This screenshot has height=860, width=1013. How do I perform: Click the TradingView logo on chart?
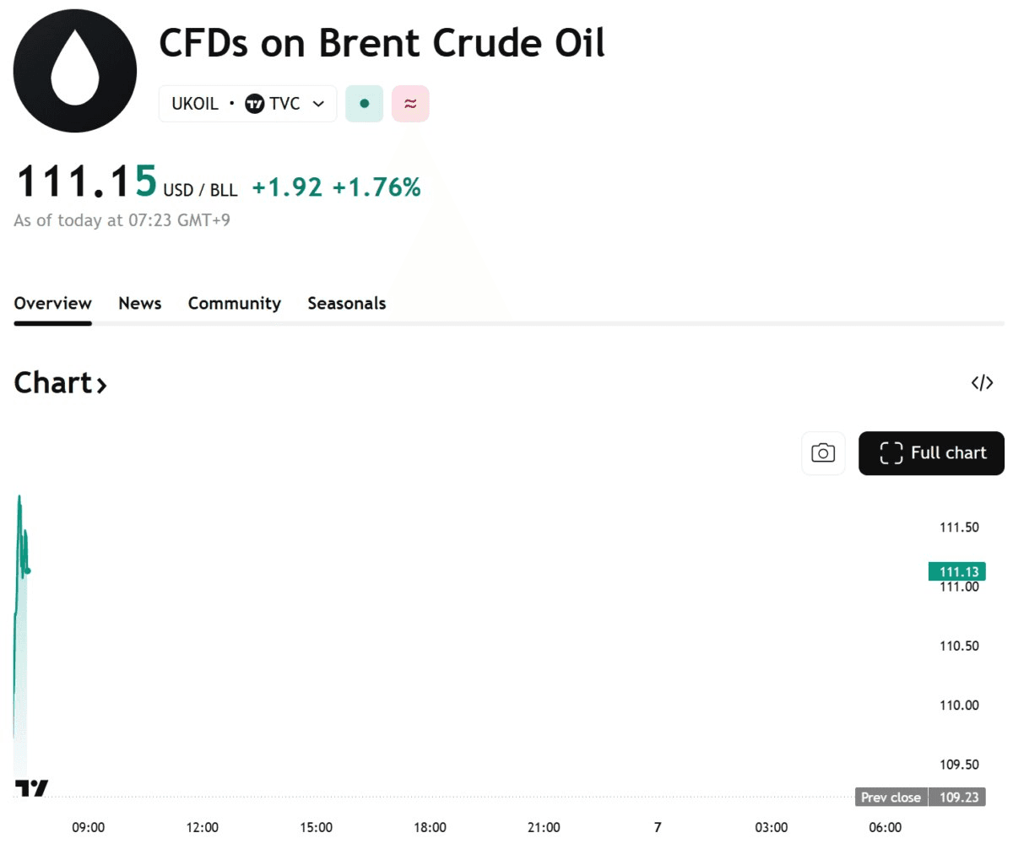(x=31, y=788)
